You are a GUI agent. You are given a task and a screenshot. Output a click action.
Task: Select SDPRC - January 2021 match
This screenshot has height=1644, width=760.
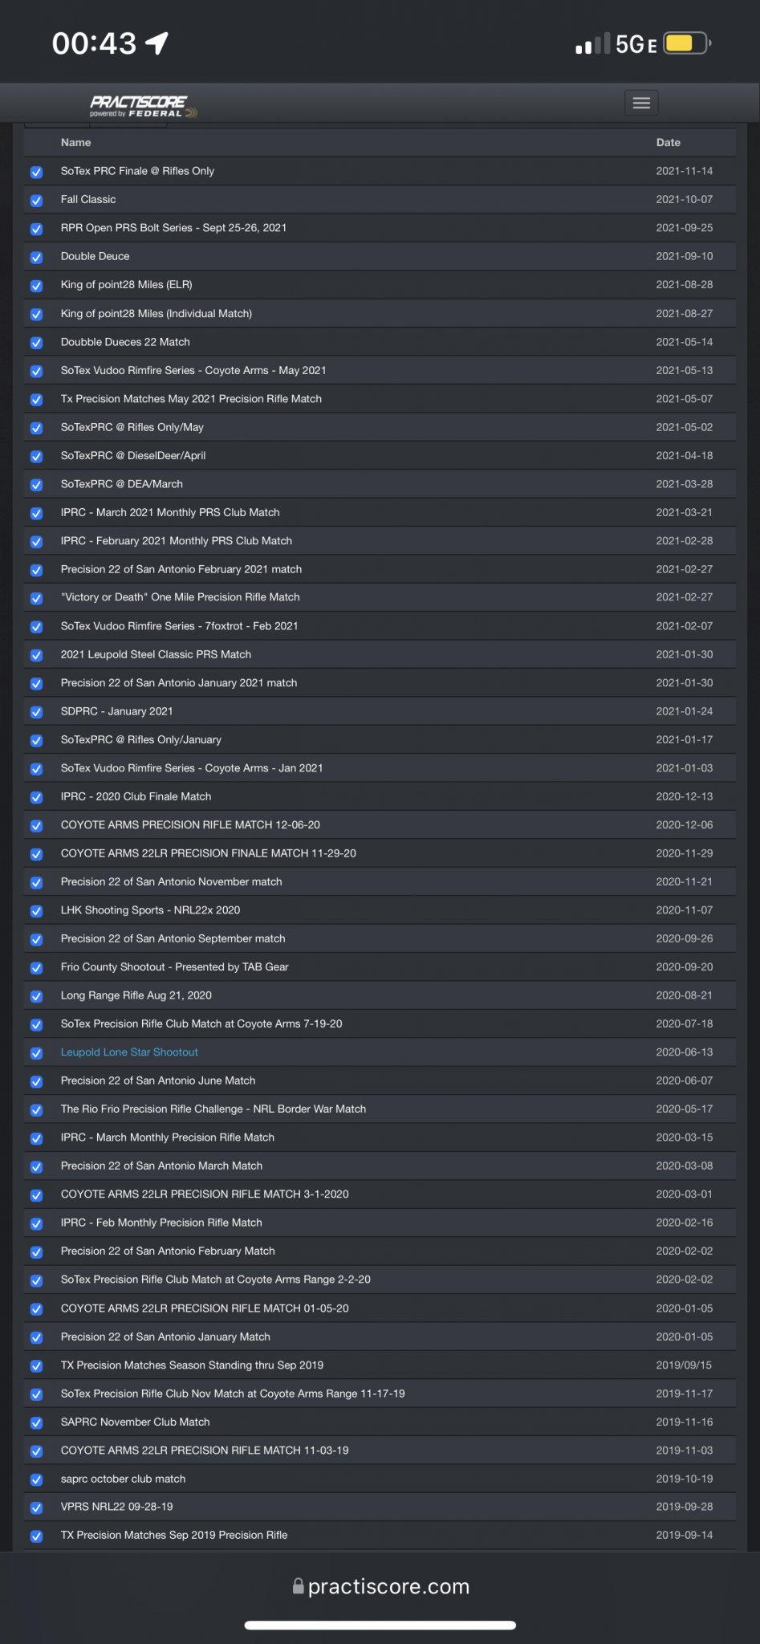click(116, 711)
